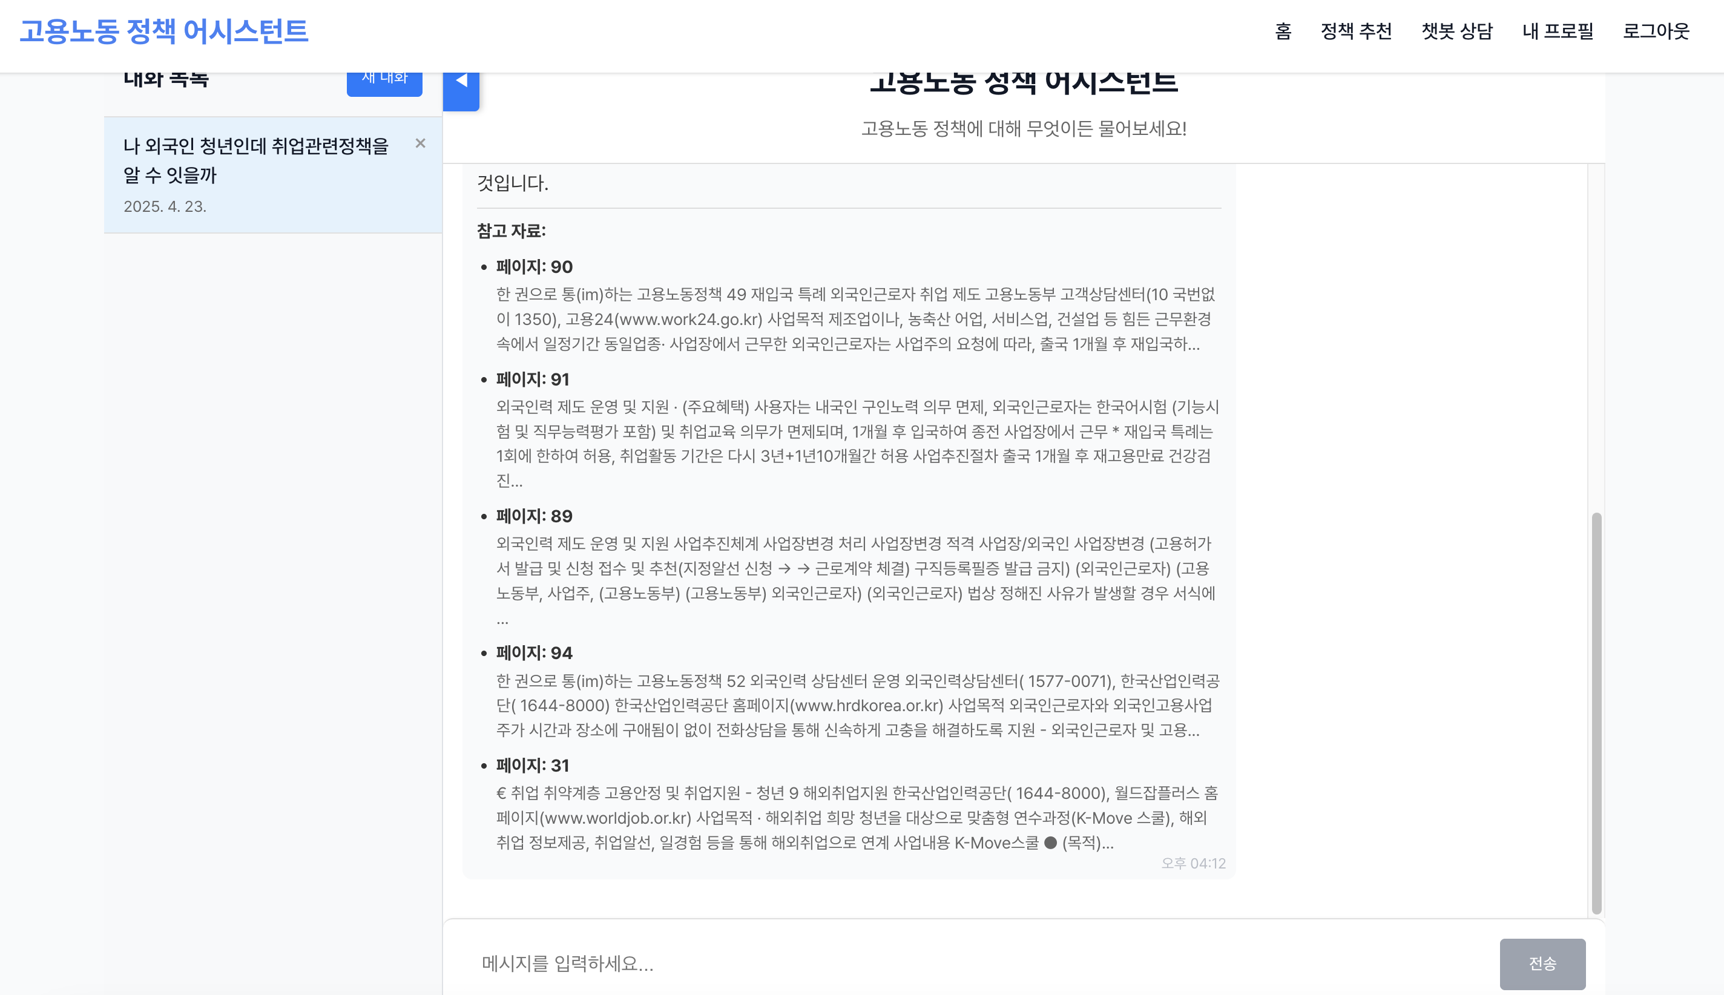The image size is (1724, 995).
Task: Delete the conversation with the X icon
Action: pos(420,143)
